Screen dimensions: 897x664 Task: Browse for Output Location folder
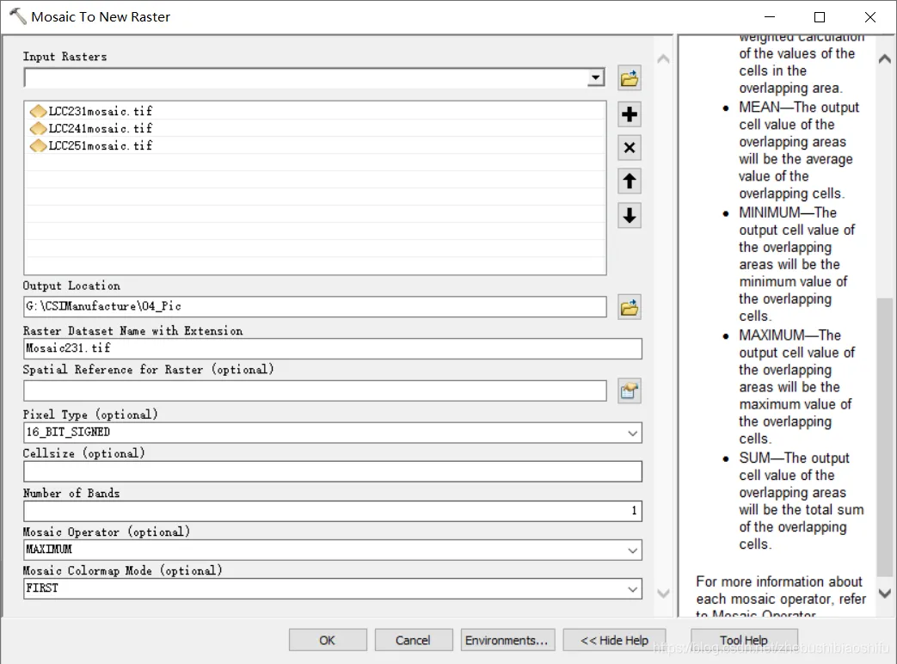pos(630,307)
